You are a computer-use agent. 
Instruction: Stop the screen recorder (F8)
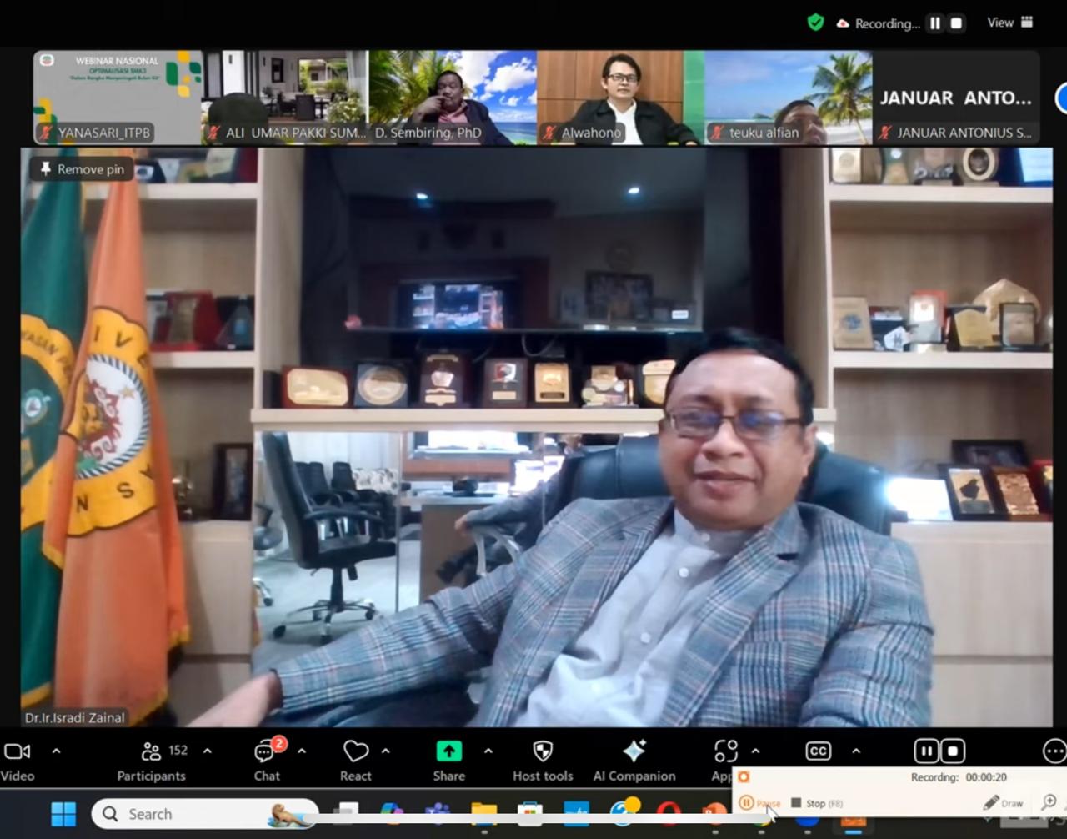point(815,803)
